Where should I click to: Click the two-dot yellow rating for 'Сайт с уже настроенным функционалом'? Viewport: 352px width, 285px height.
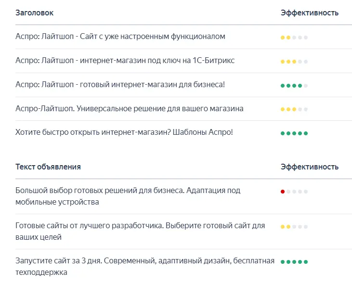[x=294, y=37]
